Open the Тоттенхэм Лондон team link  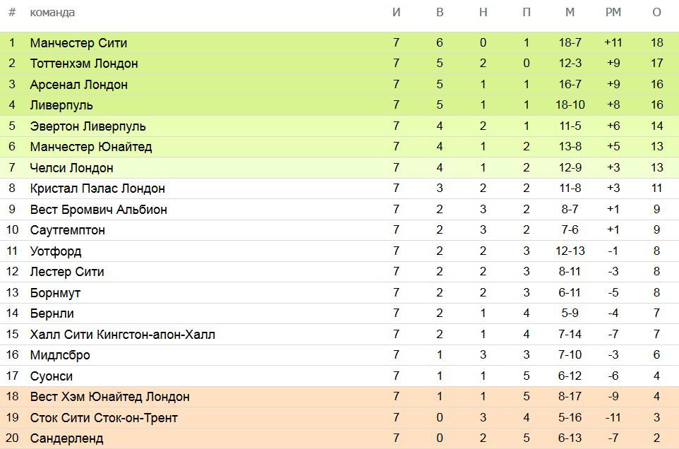click(x=84, y=64)
